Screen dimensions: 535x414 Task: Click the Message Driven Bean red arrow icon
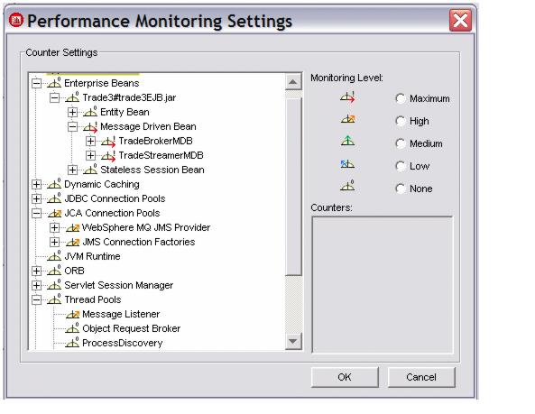click(x=90, y=127)
